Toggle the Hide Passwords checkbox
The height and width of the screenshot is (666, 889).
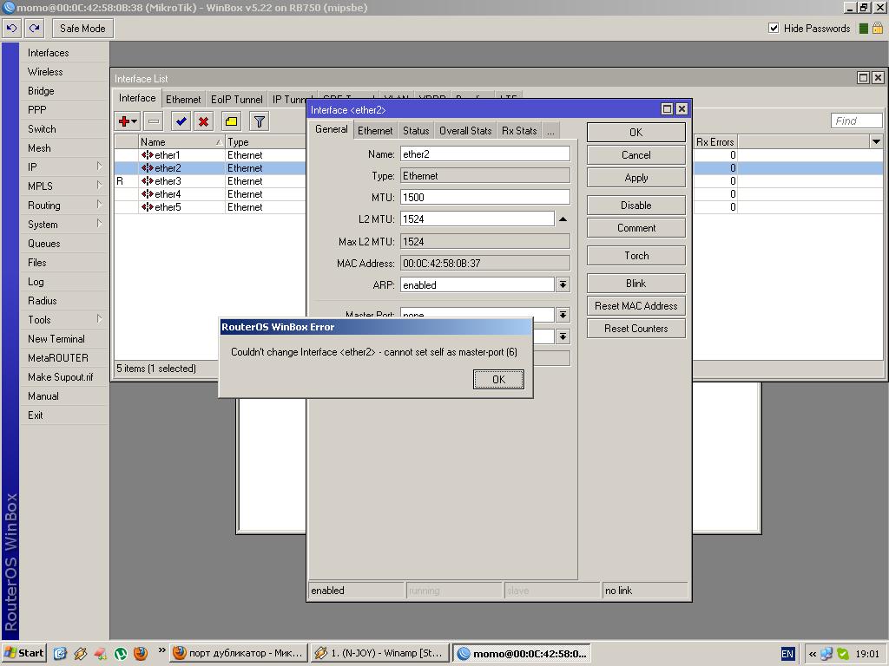[x=774, y=28]
